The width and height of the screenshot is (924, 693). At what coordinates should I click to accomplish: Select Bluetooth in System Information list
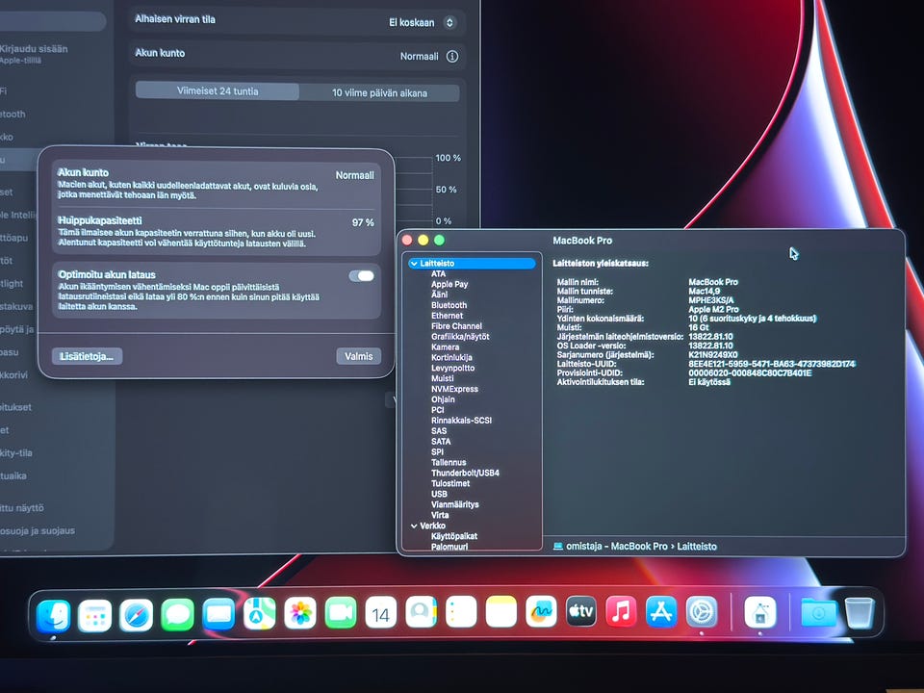click(x=449, y=305)
